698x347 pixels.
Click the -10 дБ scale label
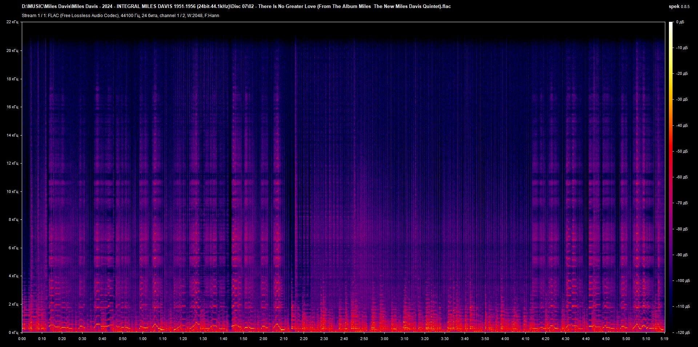(682, 48)
